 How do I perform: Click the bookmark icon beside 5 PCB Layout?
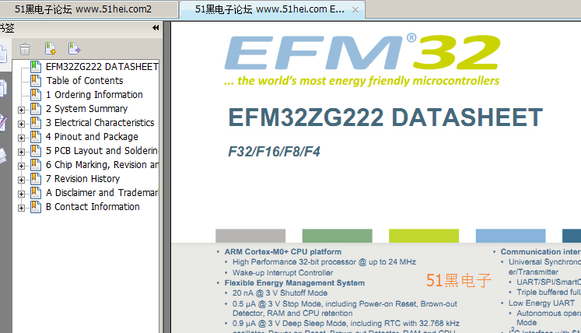36,151
